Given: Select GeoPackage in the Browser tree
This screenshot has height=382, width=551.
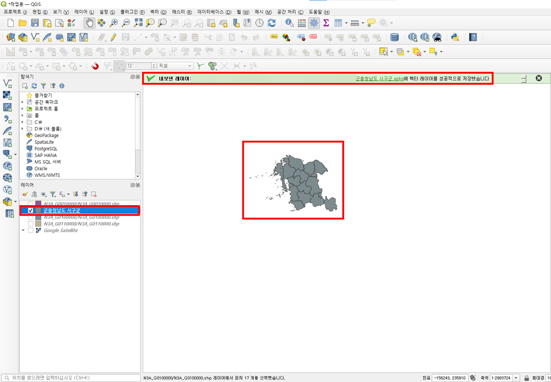Looking at the screenshot, I should coord(46,136).
